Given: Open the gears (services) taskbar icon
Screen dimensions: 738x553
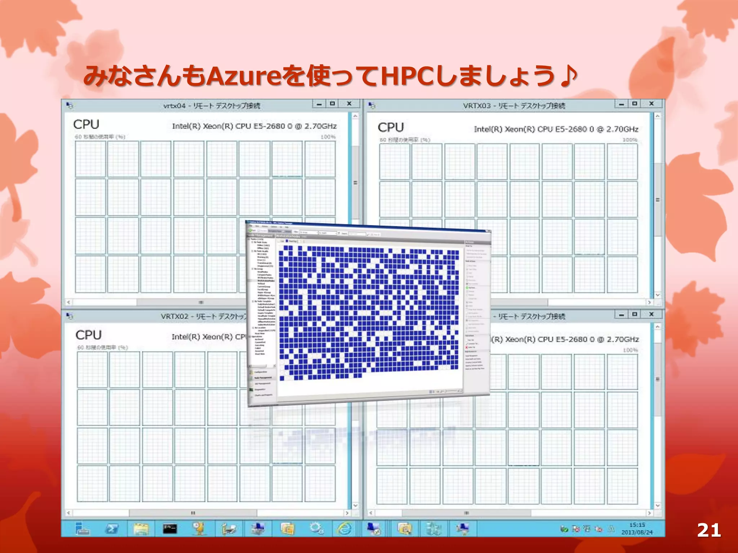Looking at the screenshot, I should (316, 528).
